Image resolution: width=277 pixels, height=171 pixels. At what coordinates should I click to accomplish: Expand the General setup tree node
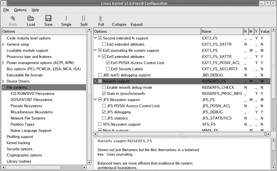(x=3, y=44)
